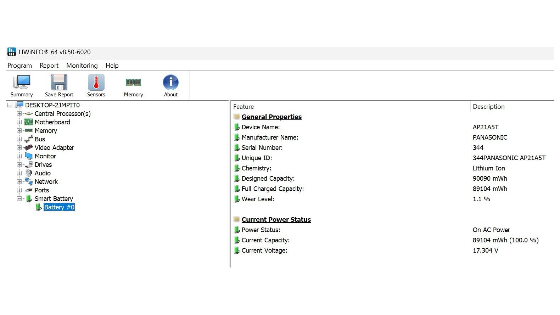This screenshot has width=560, height=315.
Task: Click the Save Report floppy icon
Action: [x=59, y=82]
